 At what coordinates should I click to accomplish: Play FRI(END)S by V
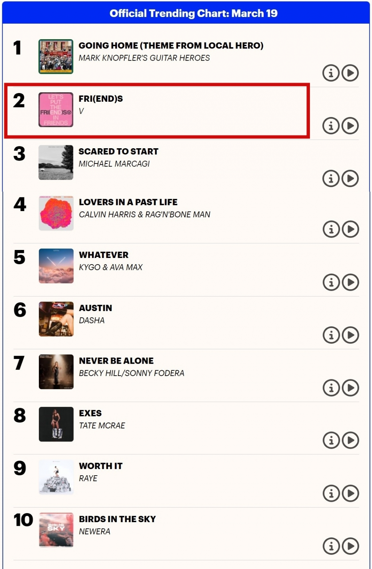(x=350, y=126)
